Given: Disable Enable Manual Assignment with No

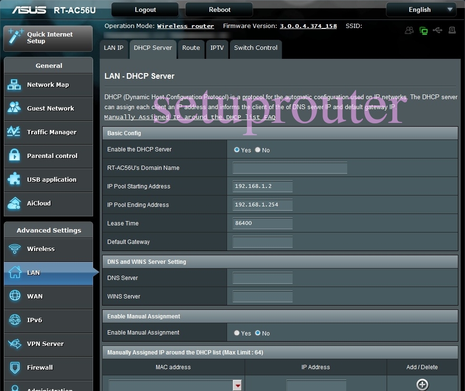Looking at the screenshot, I should click(x=257, y=333).
